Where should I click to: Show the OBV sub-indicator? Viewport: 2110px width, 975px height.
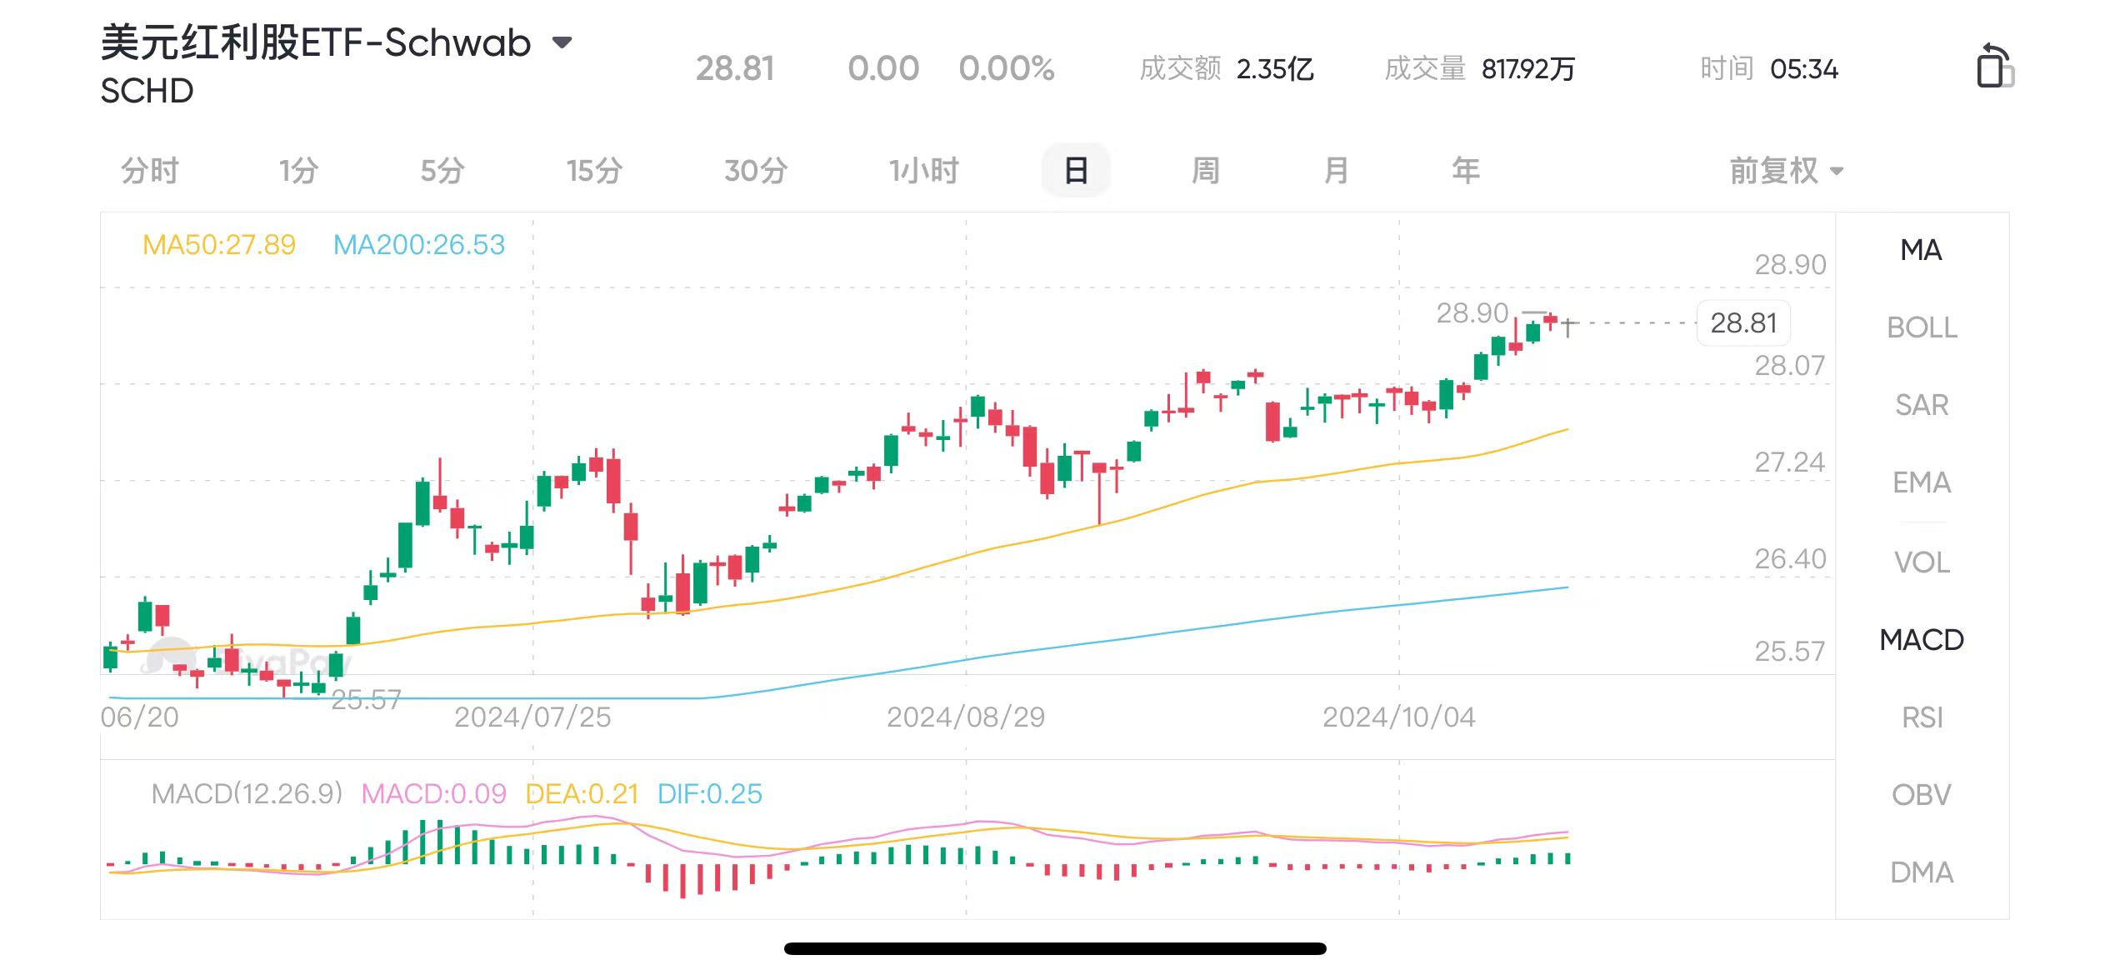[x=1921, y=795]
